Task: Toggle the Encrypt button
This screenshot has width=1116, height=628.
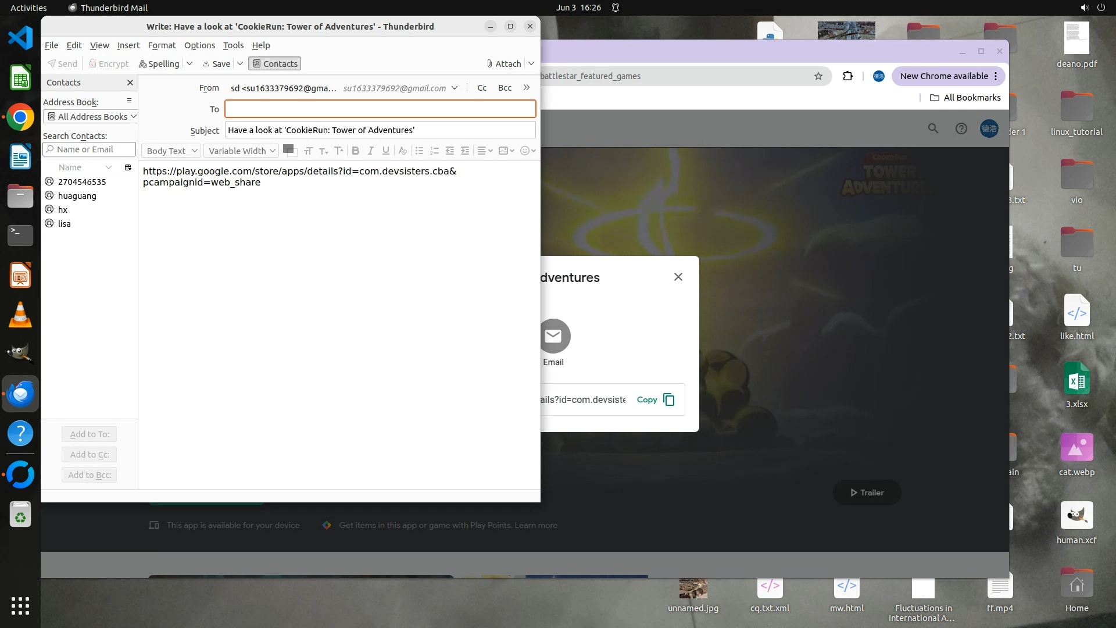Action: (x=109, y=63)
